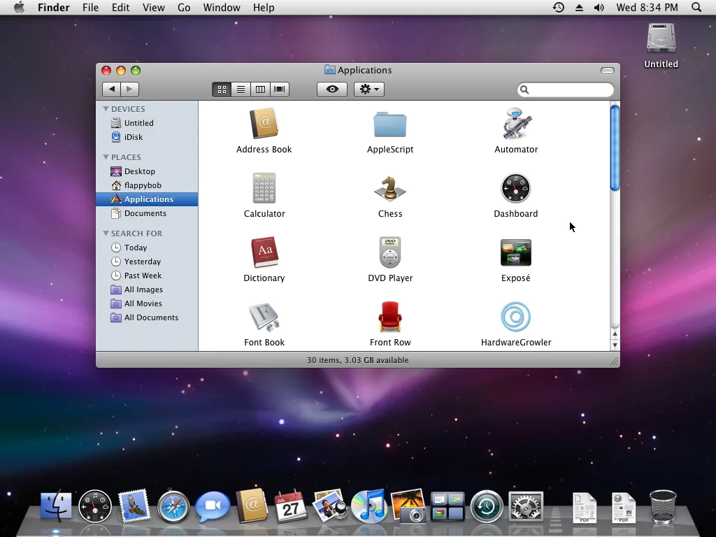The height and width of the screenshot is (537, 716).
Task: Open the Window menu
Action: pos(222,7)
